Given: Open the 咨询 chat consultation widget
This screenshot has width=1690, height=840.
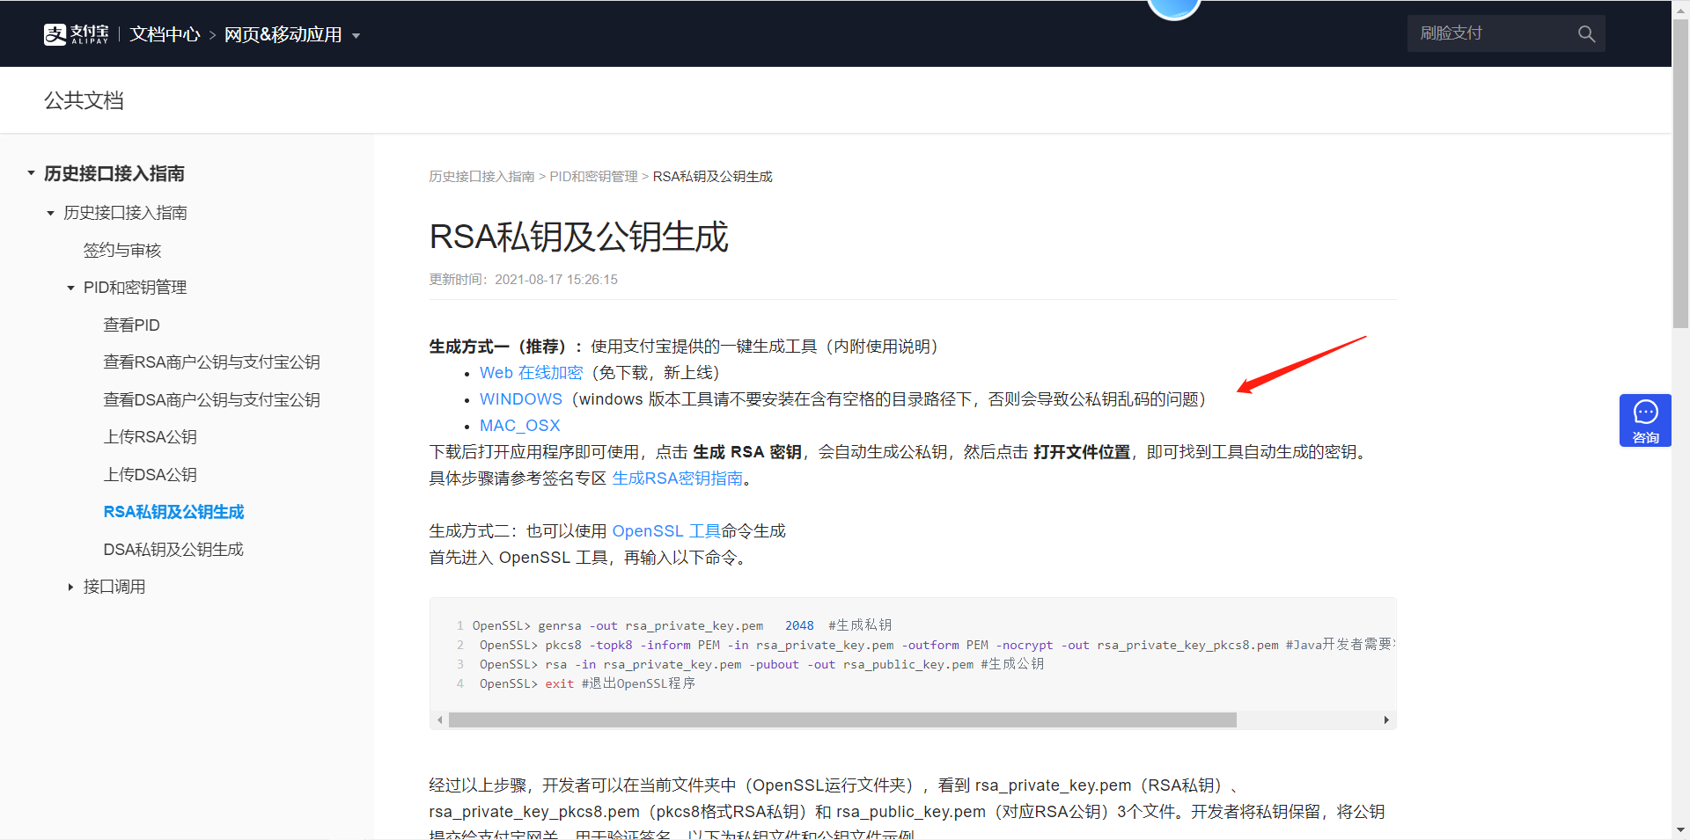Looking at the screenshot, I should tap(1645, 420).
